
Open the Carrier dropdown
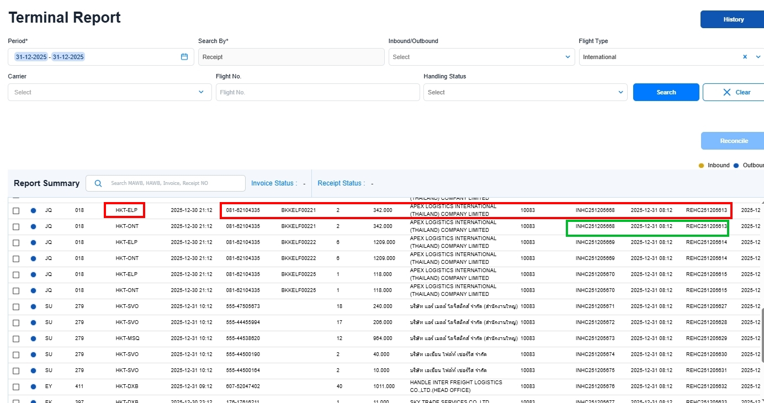(201, 92)
